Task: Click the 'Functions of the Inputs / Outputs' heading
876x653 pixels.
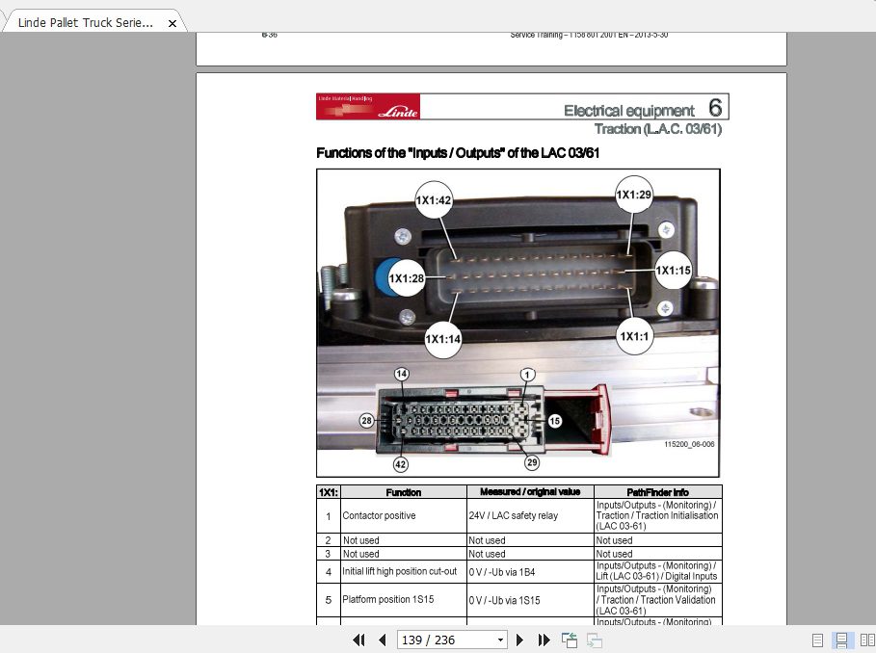Action: (458, 153)
